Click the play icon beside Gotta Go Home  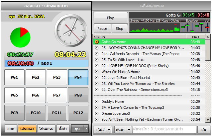point(97,42)
